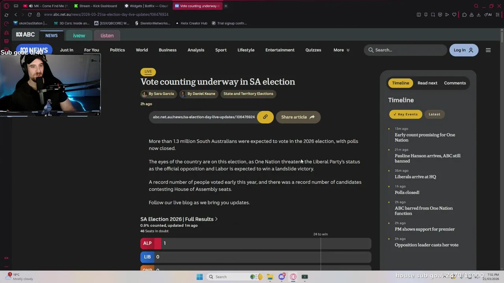
Task: Click the streamer webcam overlay
Action: (x=50, y=85)
